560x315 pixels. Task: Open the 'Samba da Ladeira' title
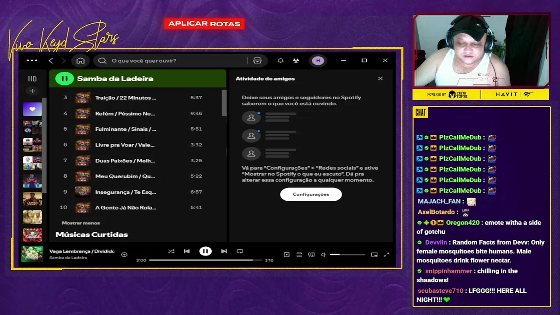coord(115,79)
